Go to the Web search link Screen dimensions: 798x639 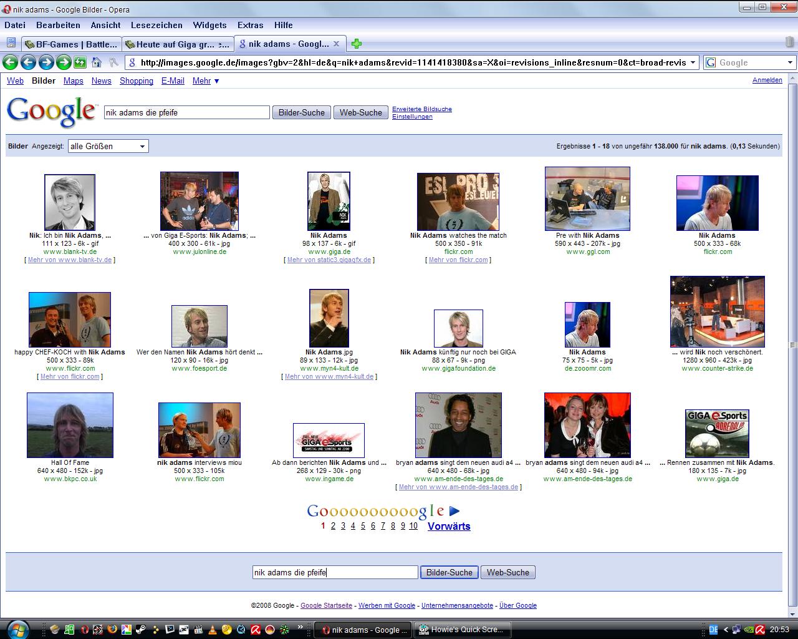pos(15,80)
